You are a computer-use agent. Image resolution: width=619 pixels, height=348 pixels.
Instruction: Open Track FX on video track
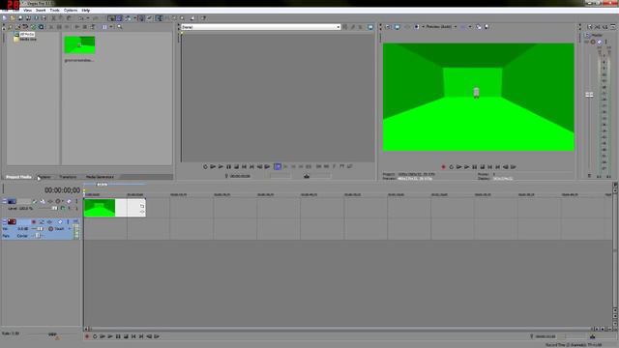50,202
